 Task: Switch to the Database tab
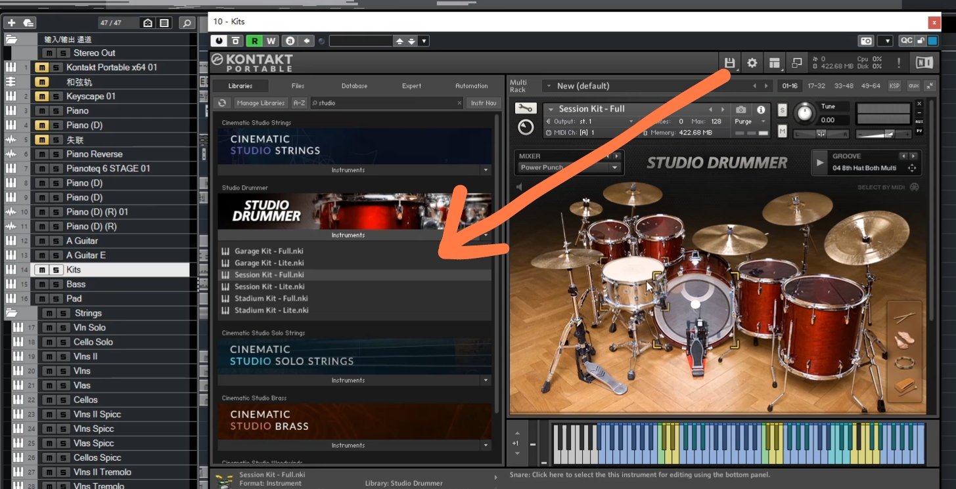(x=354, y=86)
